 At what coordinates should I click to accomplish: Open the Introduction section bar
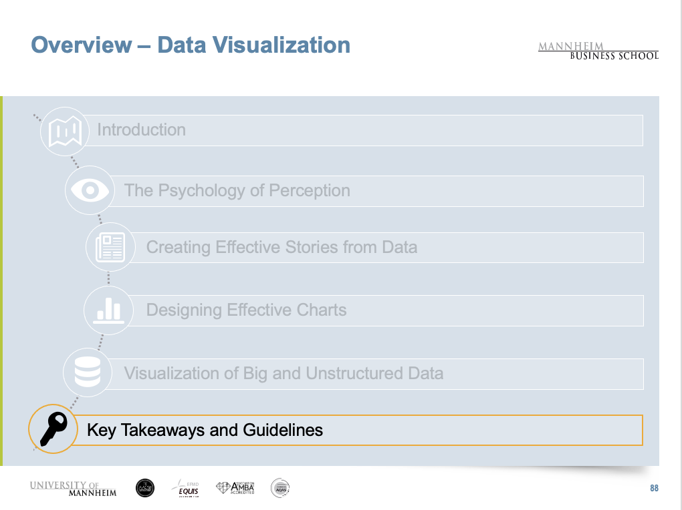368,130
